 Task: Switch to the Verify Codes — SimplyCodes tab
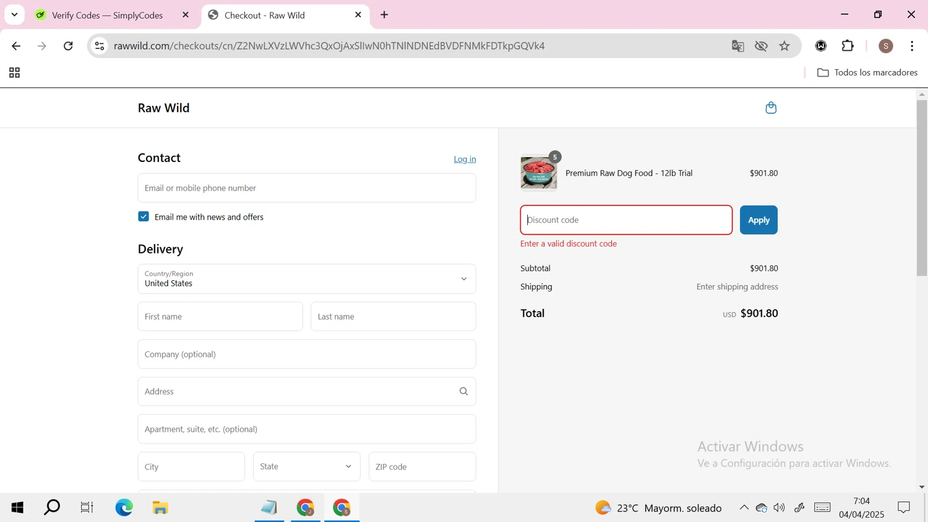[x=108, y=15]
